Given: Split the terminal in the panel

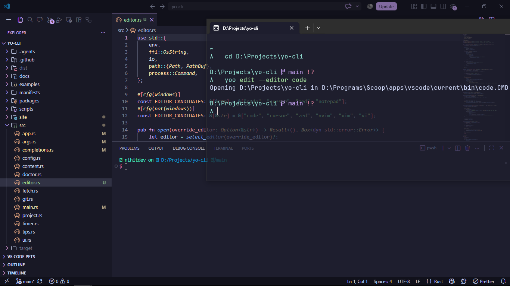Looking at the screenshot, I should pyautogui.click(x=458, y=148).
